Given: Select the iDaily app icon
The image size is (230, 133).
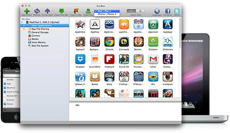Looking at the screenshot, I should [109, 76].
